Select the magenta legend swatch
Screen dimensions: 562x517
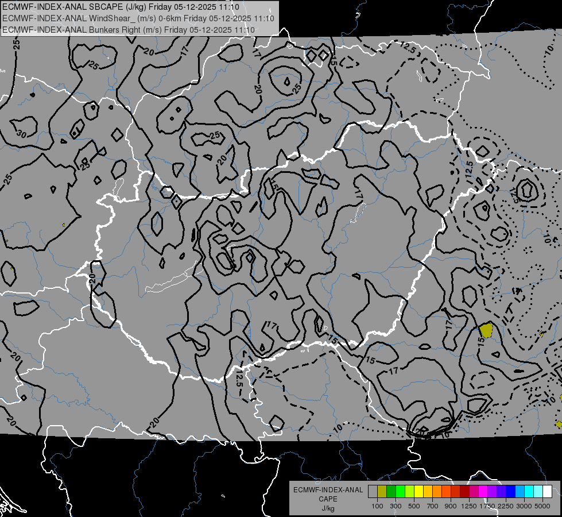click(x=483, y=492)
